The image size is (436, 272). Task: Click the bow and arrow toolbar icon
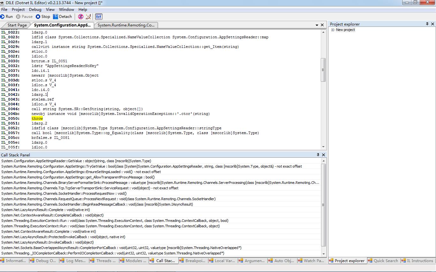(88, 17)
